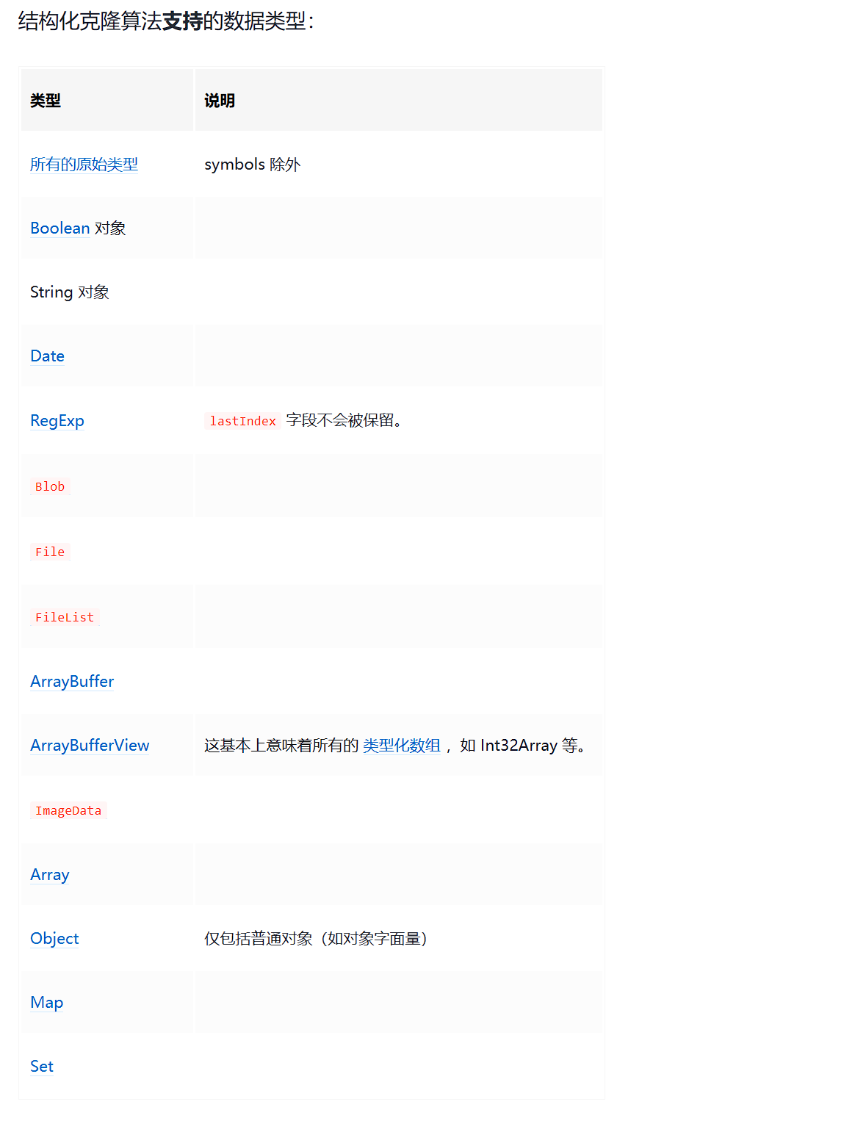This screenshot has width=855, height=1121.
Task: Click the 说明 column header
Action: point(220,101)
